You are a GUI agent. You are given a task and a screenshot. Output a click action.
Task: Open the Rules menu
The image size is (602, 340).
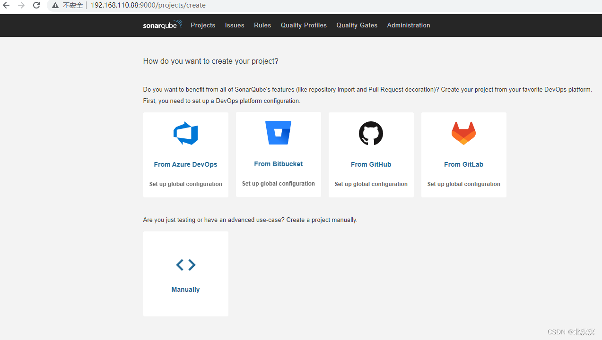click(x=262, y=25)
